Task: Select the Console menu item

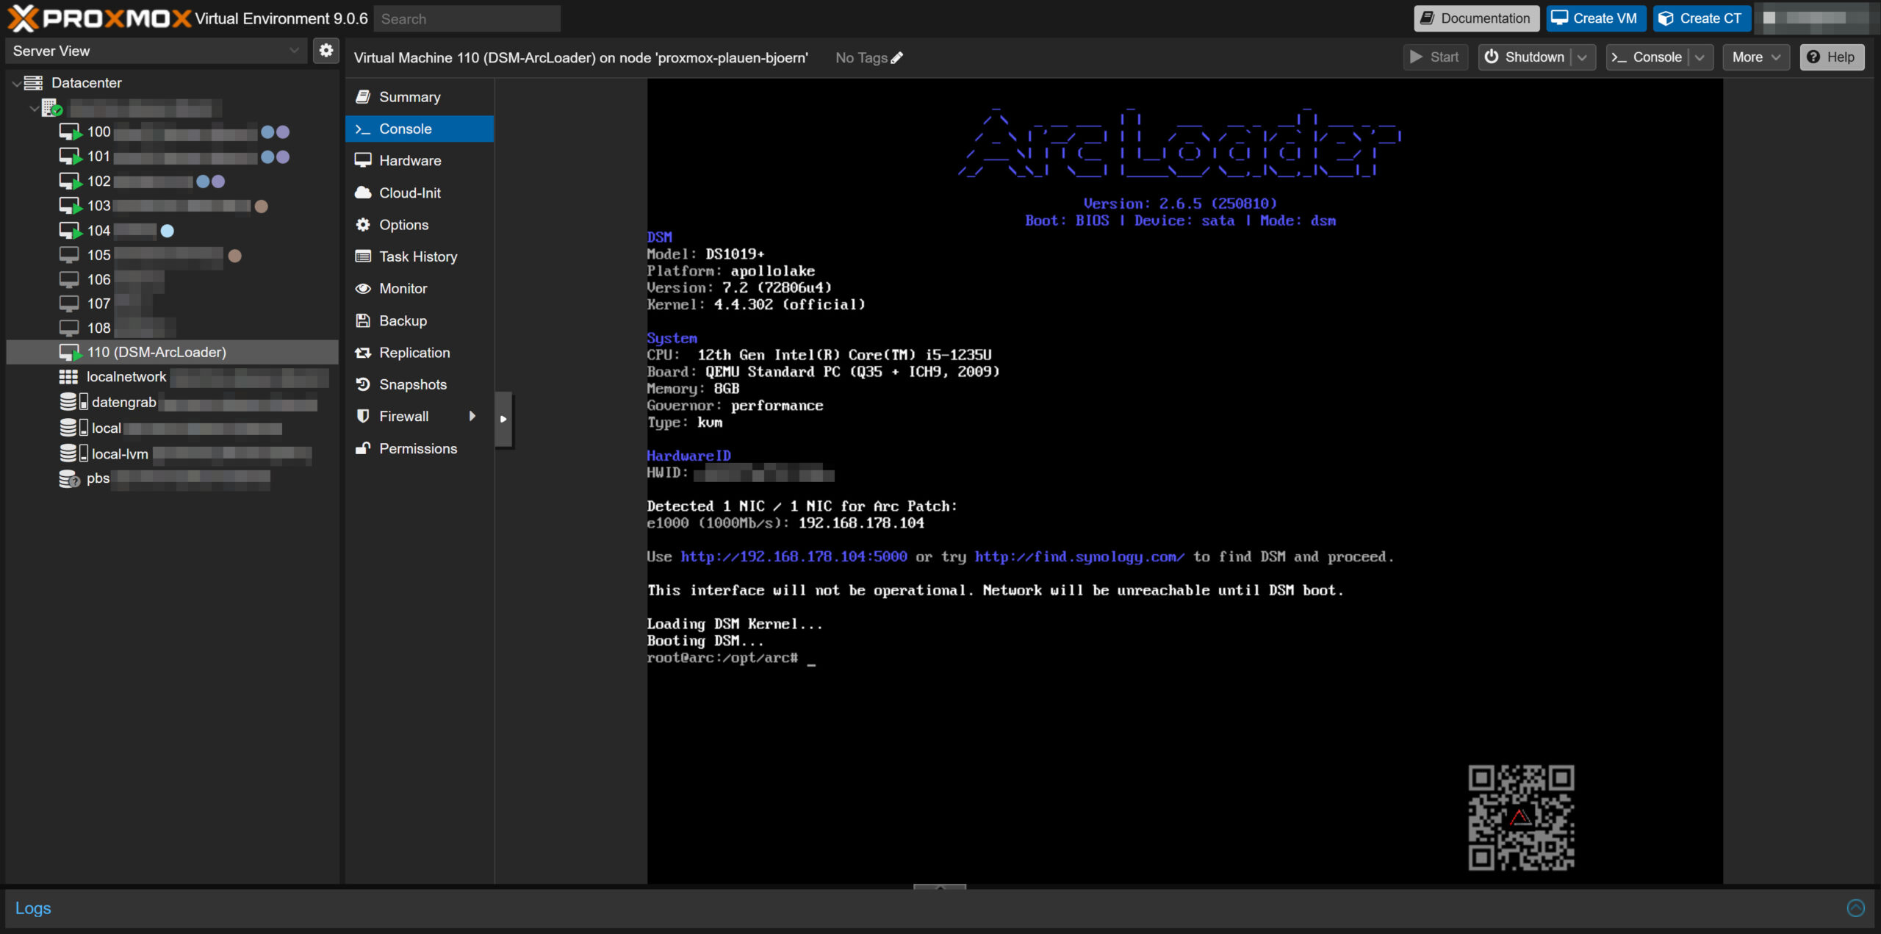Action: point(419,129)
